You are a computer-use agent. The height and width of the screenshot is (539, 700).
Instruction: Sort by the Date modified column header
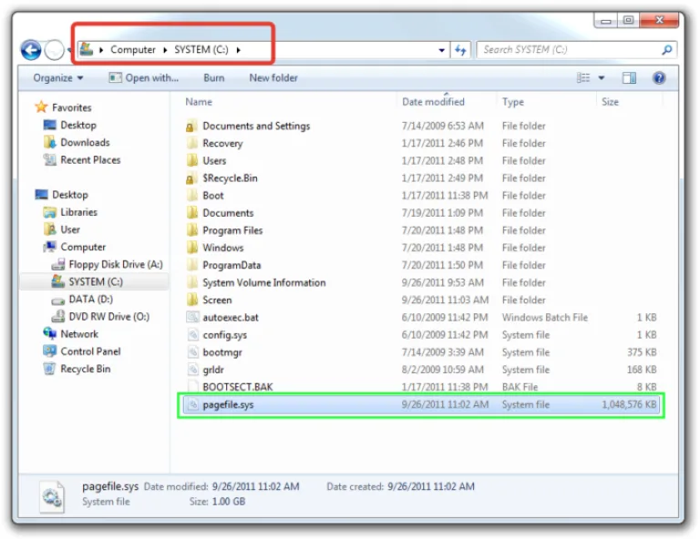coord(433,102)
